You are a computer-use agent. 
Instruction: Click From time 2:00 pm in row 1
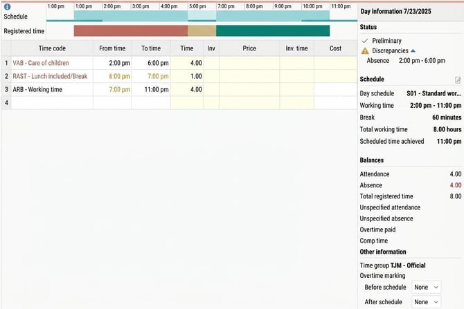119,63
